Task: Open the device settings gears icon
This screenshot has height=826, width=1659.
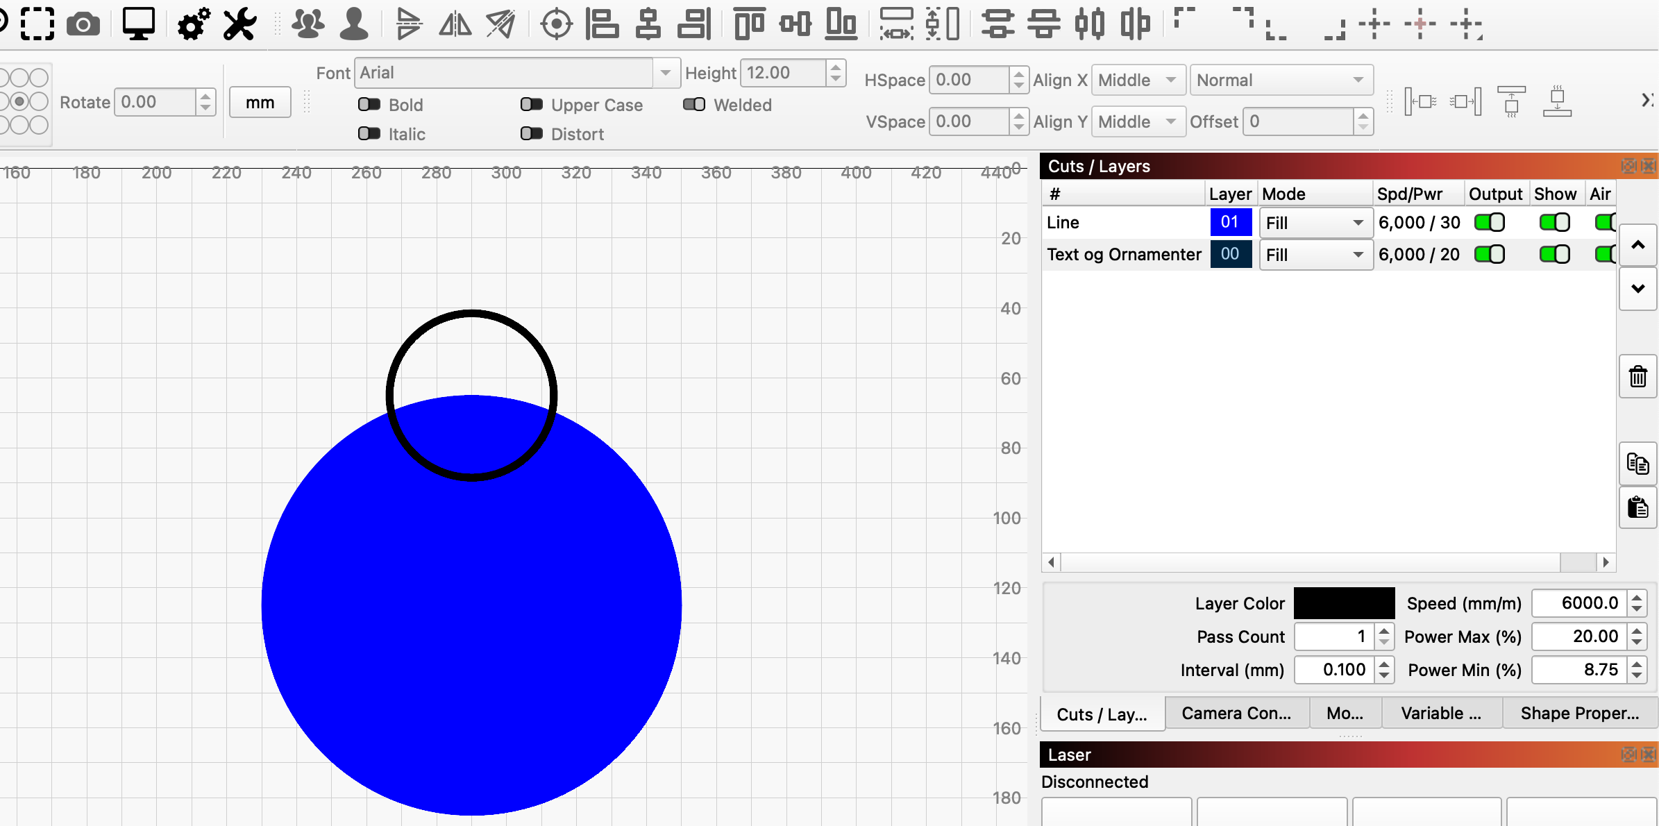Action: pyautogui.click(x=194, y=25)
